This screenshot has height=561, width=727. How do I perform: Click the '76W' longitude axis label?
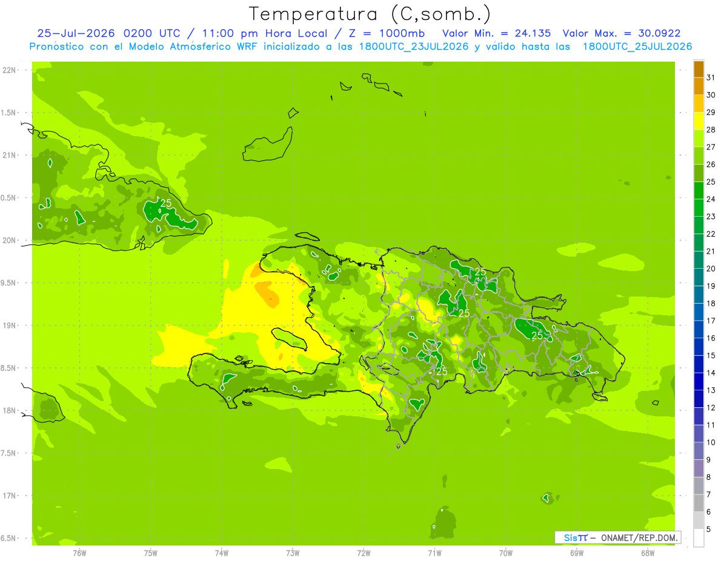79,553
